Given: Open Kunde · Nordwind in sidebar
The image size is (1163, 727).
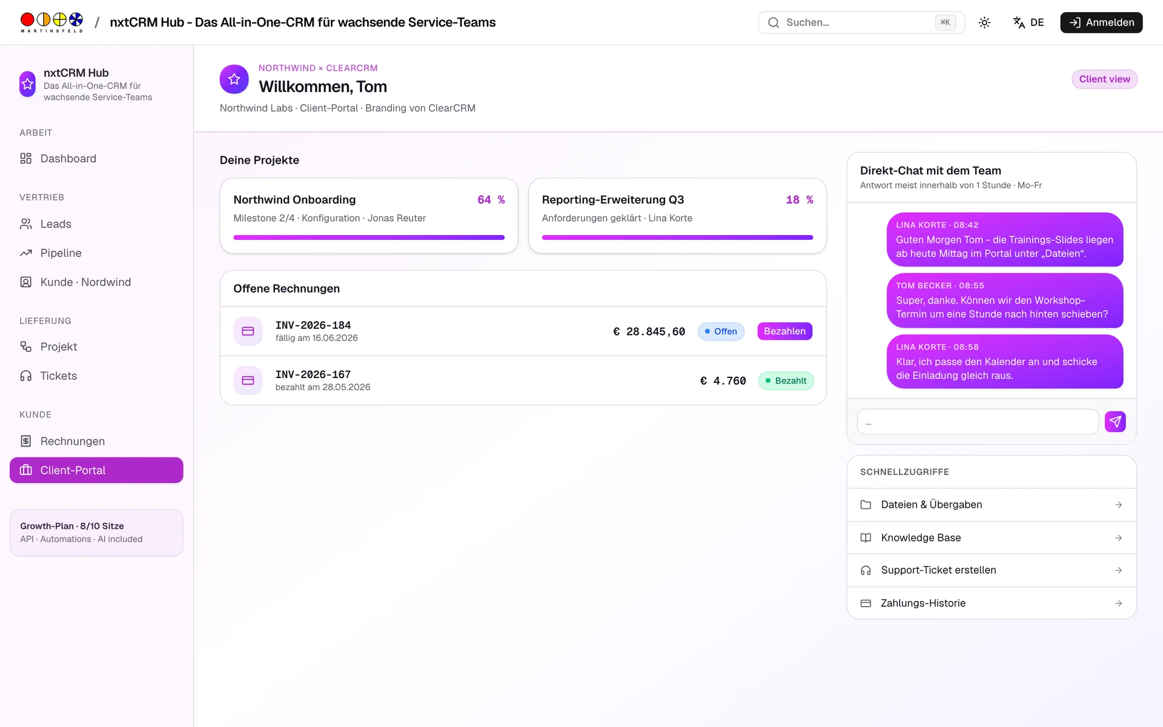Looking at the screenshot, I should coord(96,282).
